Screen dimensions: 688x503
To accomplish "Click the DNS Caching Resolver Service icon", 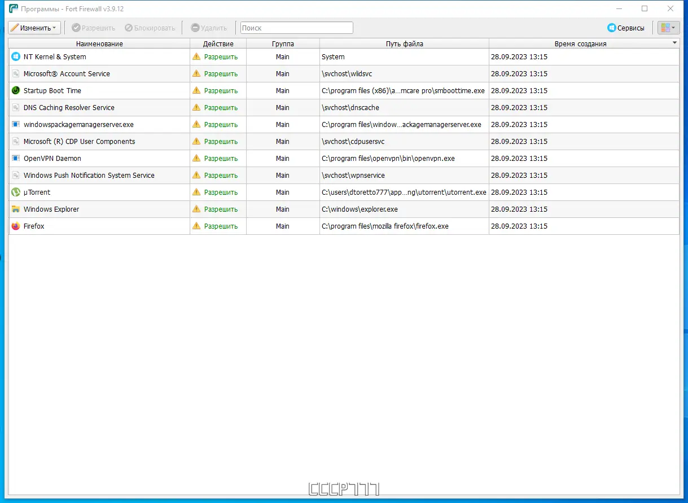I will click(x=16, y=107).
